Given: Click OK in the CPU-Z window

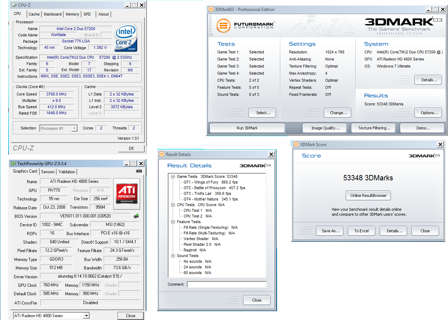Looking at the screenshot, I should click(x=131, y=149).
